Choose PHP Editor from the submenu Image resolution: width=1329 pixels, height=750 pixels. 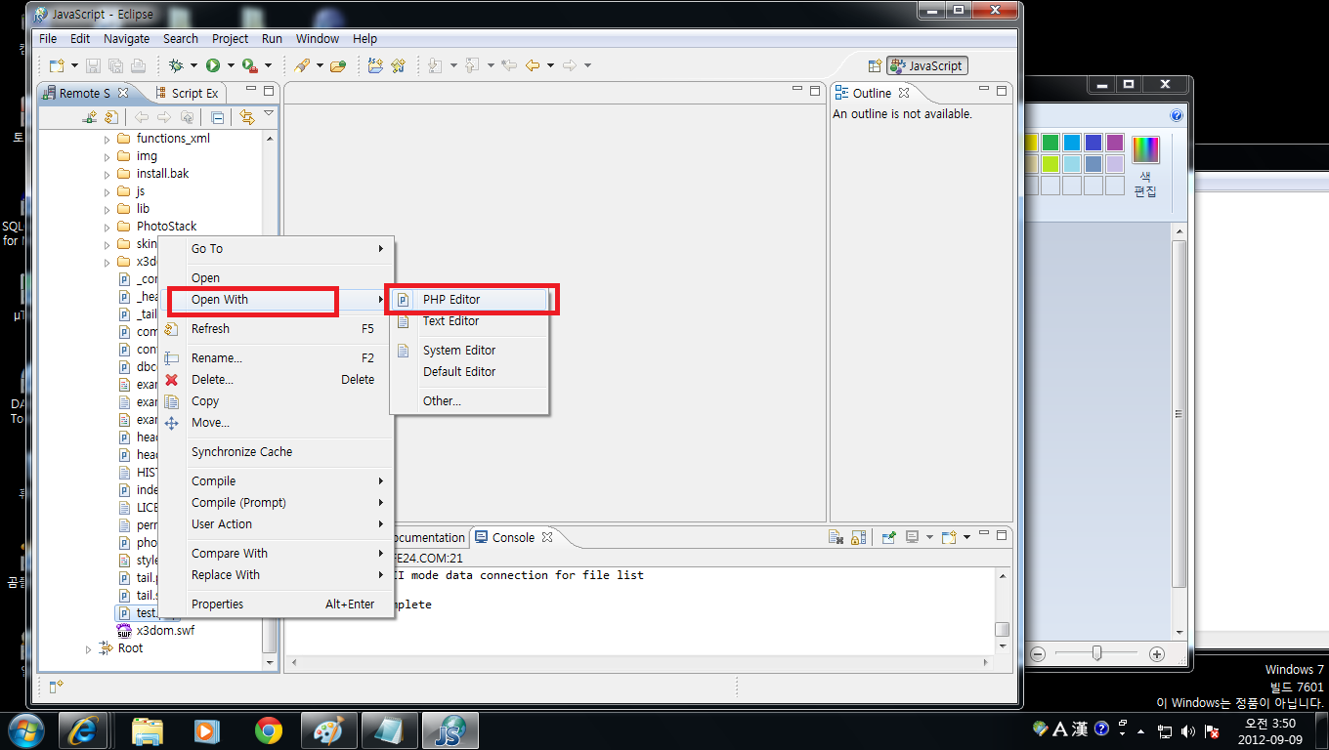(451, 300)
